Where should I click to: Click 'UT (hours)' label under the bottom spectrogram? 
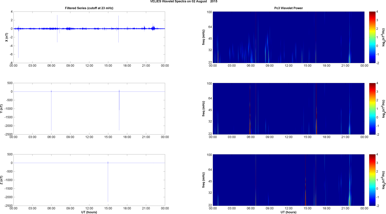coord(288,212)
